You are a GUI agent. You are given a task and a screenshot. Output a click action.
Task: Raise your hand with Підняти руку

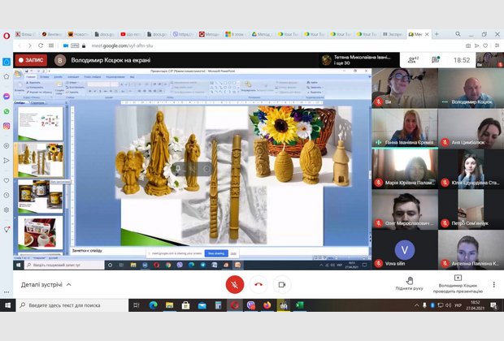click(x=409, y=283)
